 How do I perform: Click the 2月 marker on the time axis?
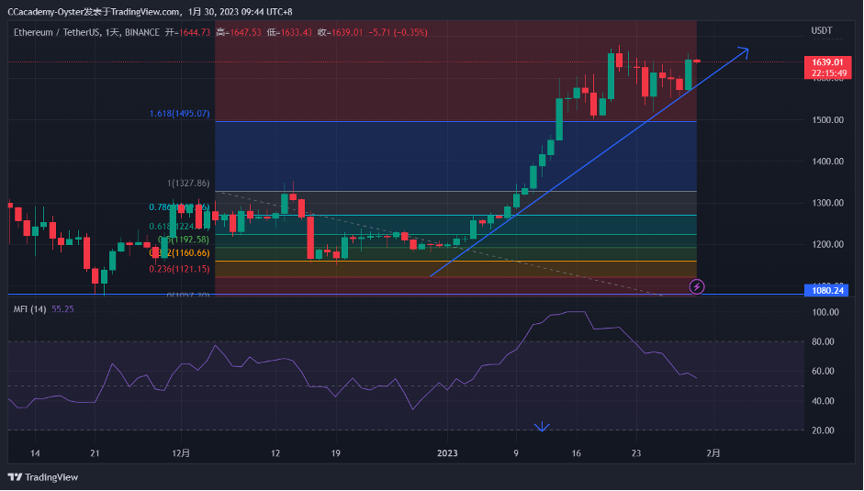(x=713, y=453)
